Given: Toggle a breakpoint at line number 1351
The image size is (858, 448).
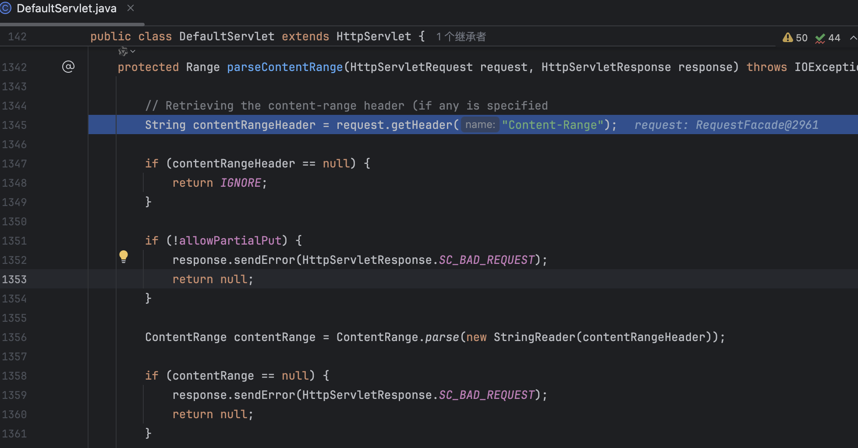Looking at the screenshot, I should (14, 241).
